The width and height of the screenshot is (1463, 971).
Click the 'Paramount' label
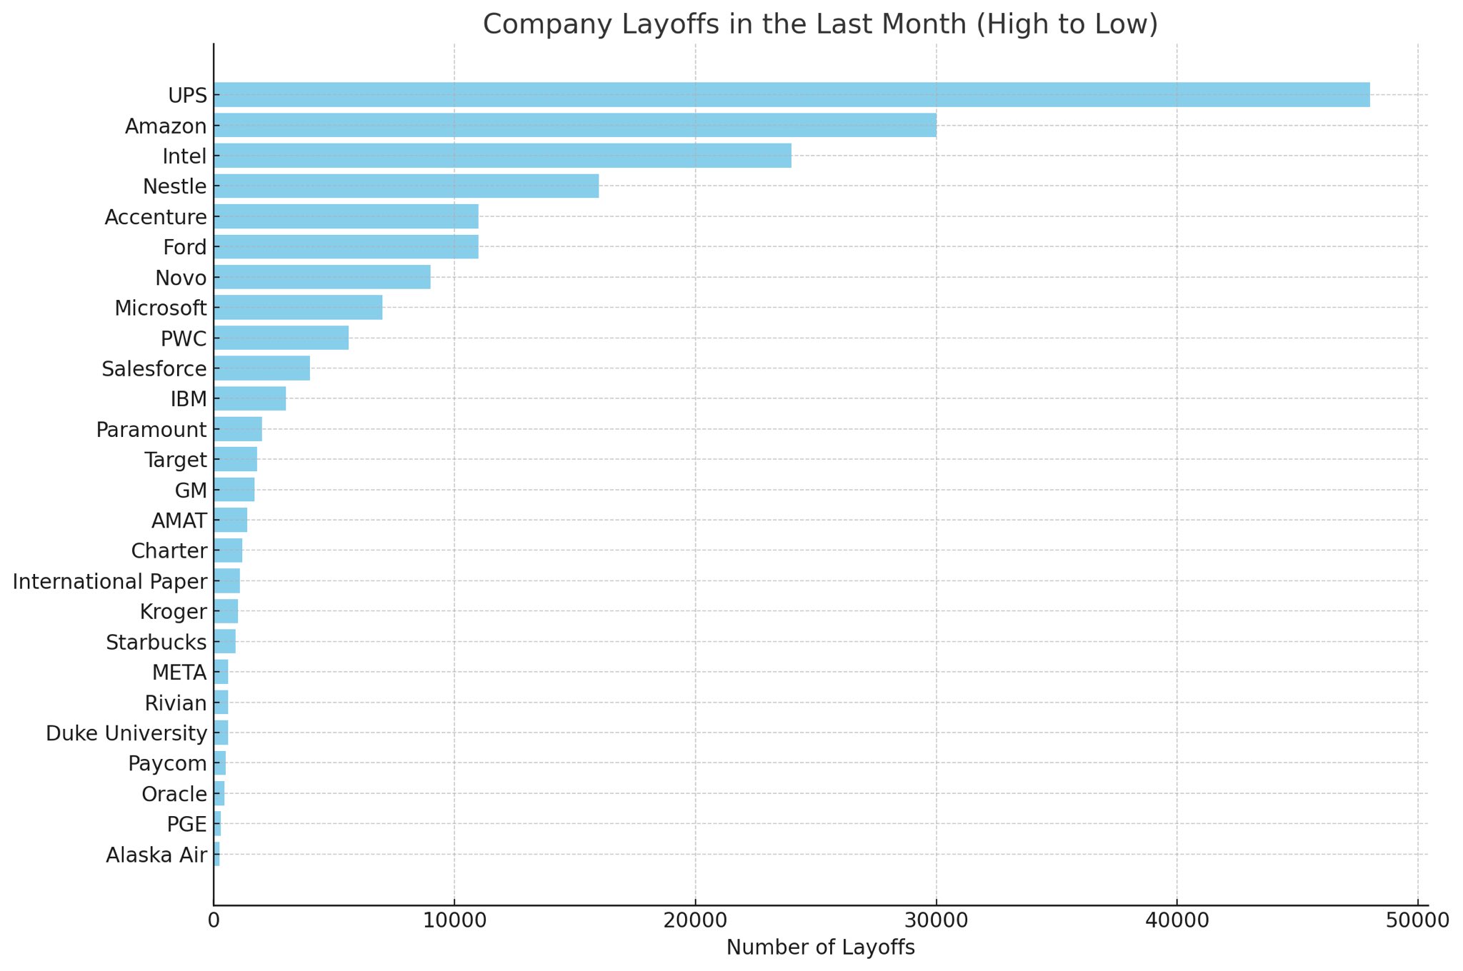click(x=151, y=430)
